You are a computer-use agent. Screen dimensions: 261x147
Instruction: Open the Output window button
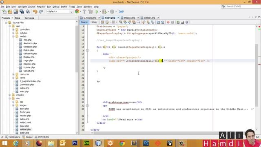(x=27, y=137)
